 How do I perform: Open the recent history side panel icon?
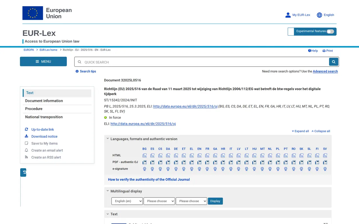[x=23, y=172]
